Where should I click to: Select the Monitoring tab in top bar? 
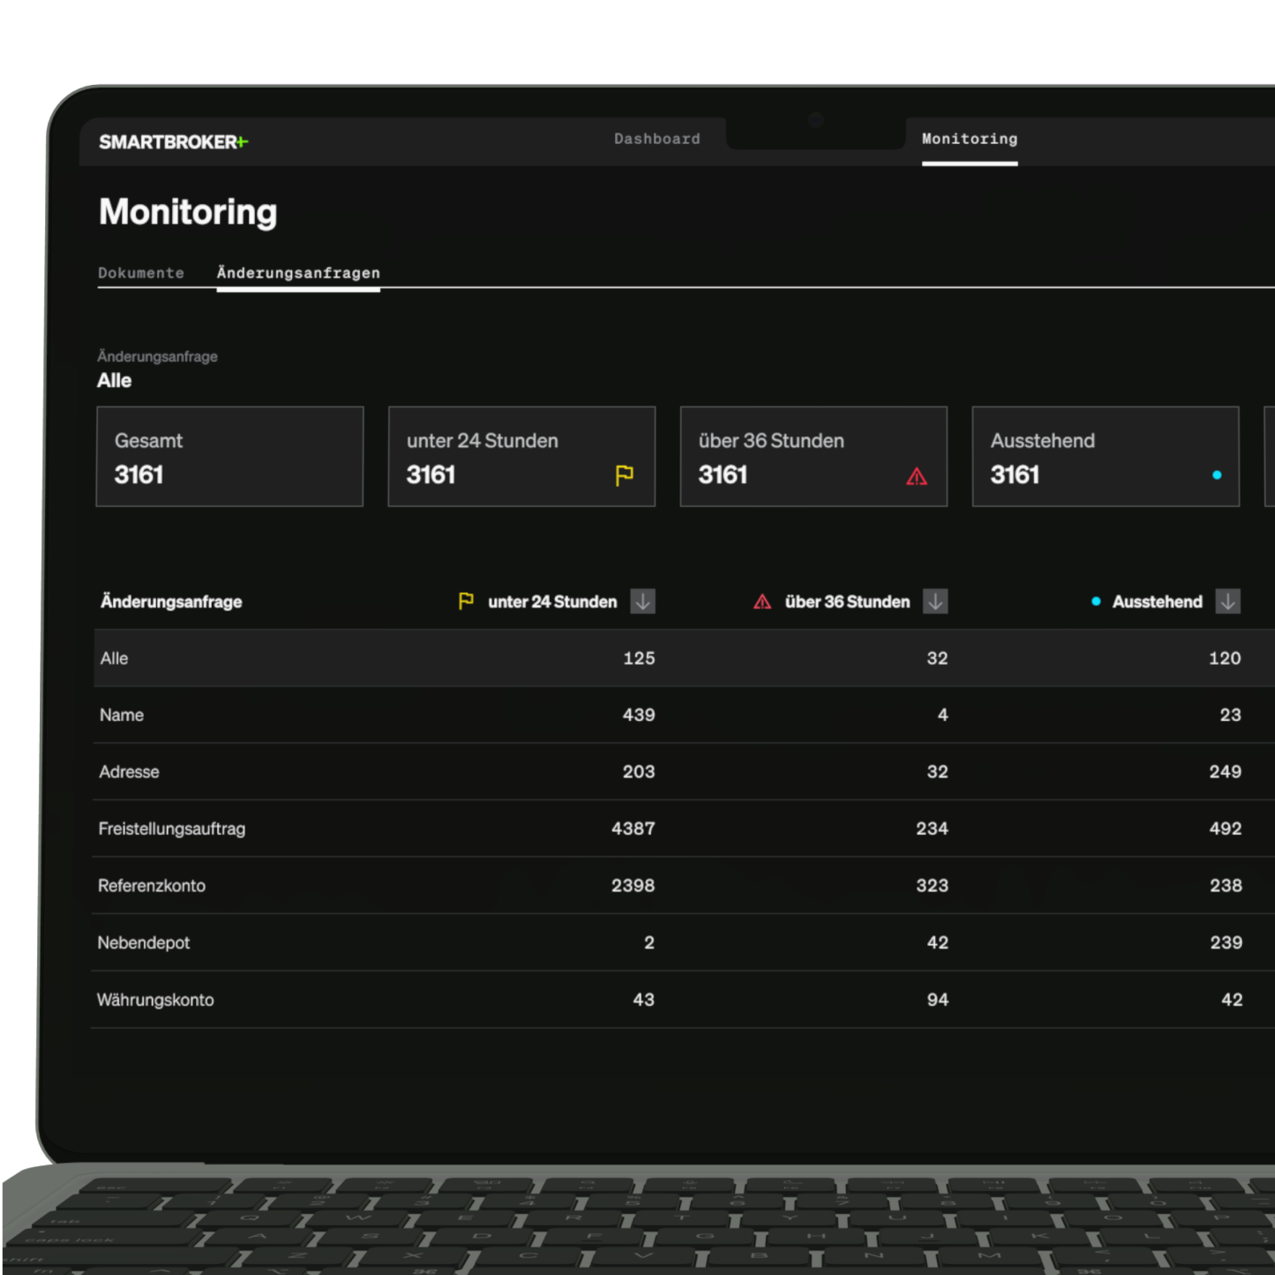point(969,139)
